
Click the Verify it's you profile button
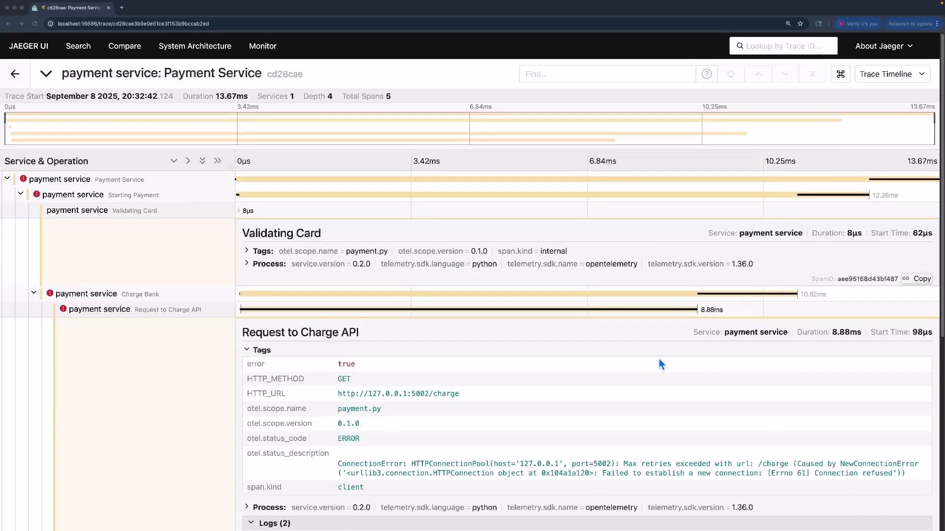858,24
